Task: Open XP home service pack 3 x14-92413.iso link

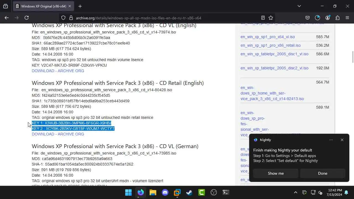Action: 272,93
